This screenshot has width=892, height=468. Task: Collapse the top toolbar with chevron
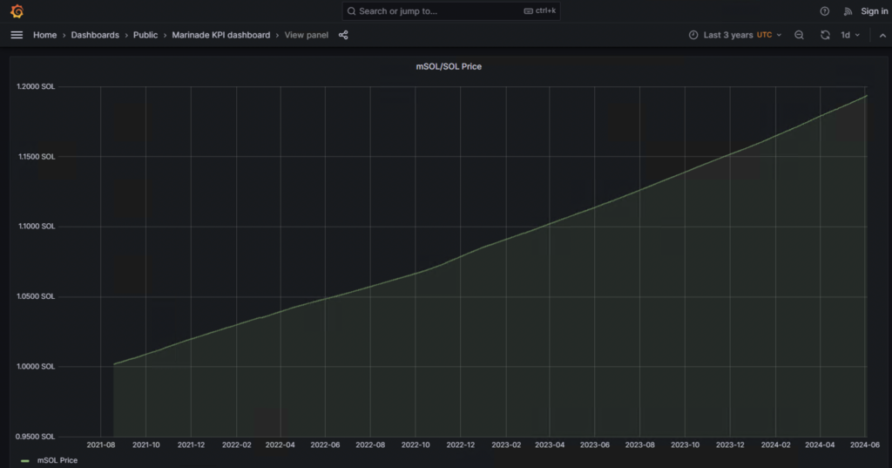point(882,35)
